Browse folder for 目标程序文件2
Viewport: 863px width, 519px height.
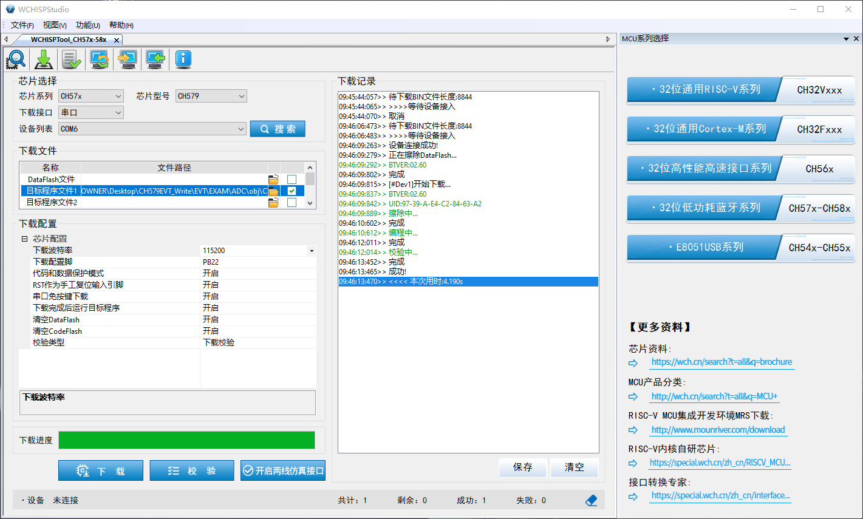(274, 202)
